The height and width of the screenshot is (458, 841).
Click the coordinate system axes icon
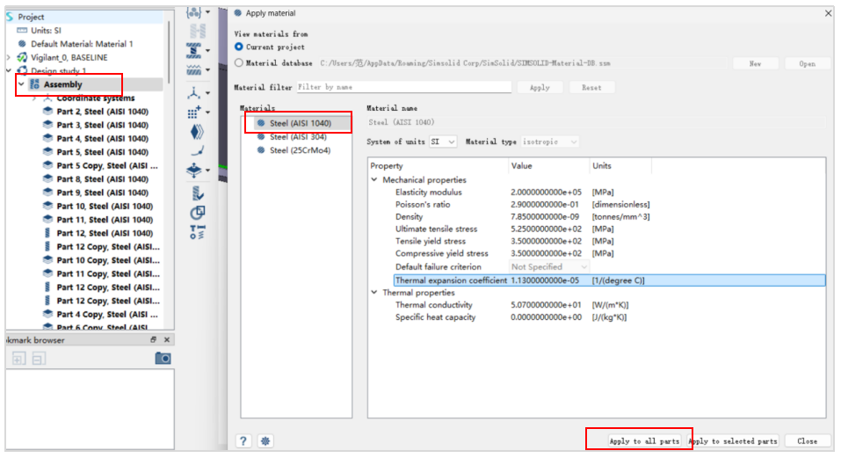193,93
